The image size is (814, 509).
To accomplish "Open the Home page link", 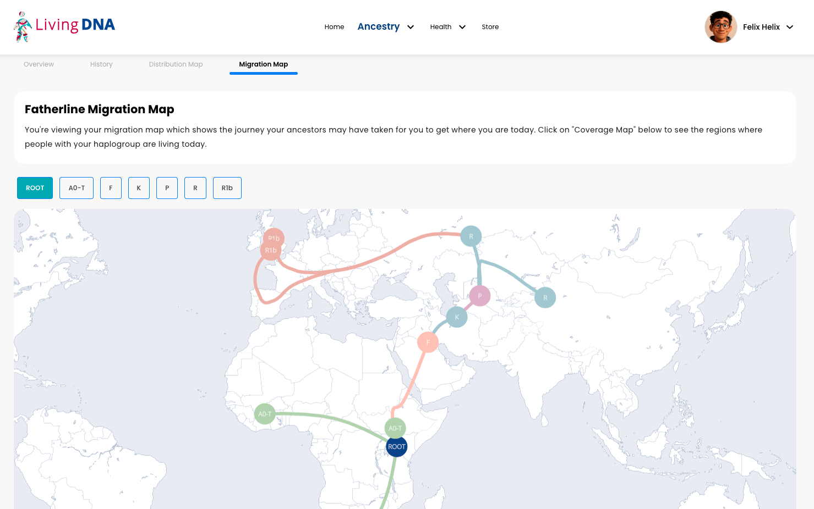I will coord(334,27).
